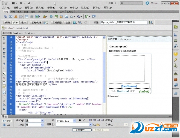Insert a div tag icon
This screenshot has height=138, width=180.
click(32, 17)
